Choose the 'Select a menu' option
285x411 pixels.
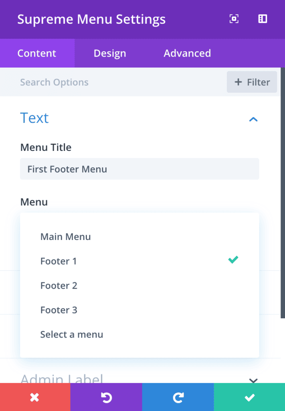pyautogui.click(x=71, y=334)
